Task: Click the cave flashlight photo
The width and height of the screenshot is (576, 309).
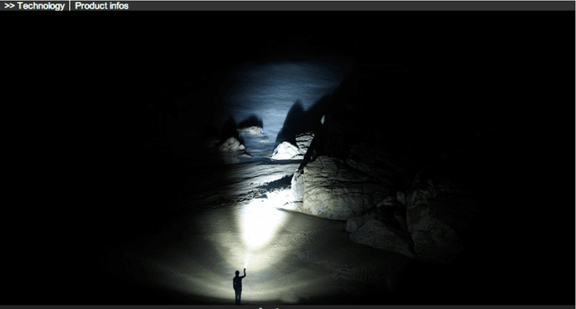Action: (288, 158)
